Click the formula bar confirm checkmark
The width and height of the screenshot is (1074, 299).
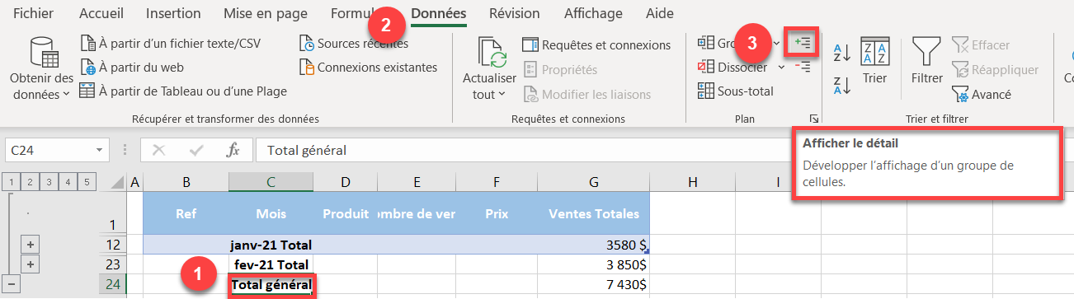click(x=196, y=150)
